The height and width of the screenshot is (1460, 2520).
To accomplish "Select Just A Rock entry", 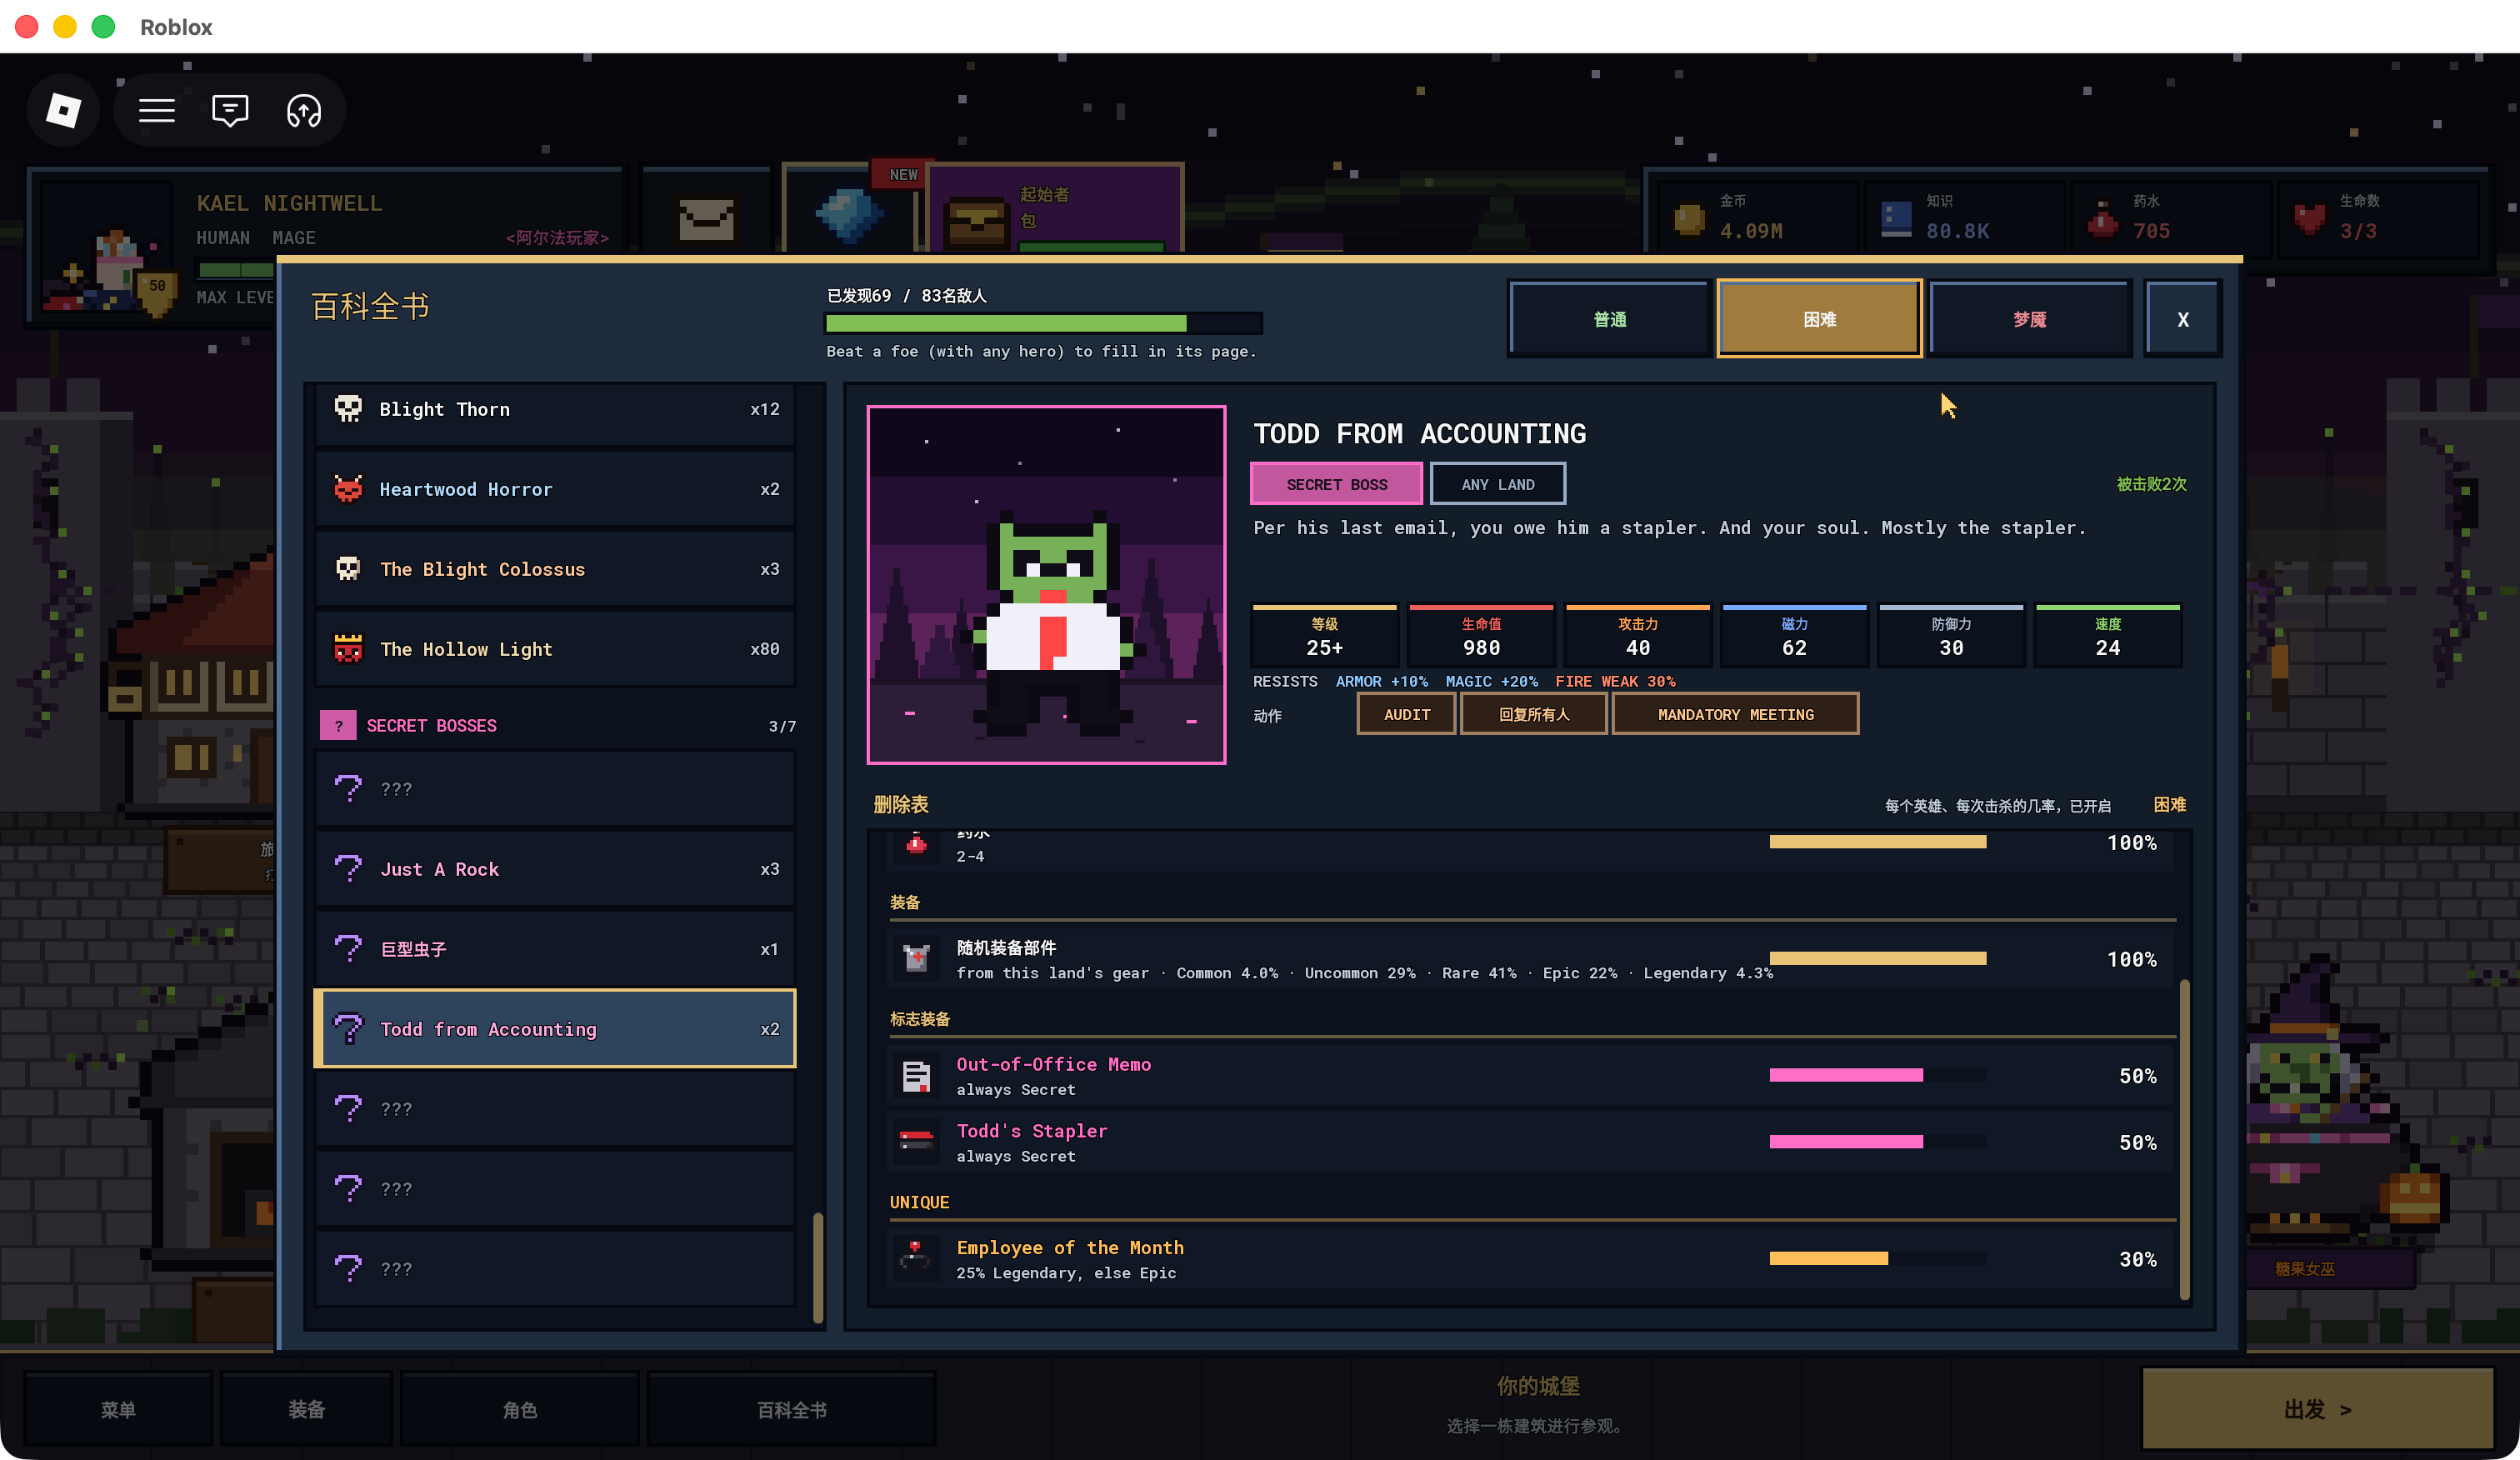I will pyautogui.click(x=555, y=869).
